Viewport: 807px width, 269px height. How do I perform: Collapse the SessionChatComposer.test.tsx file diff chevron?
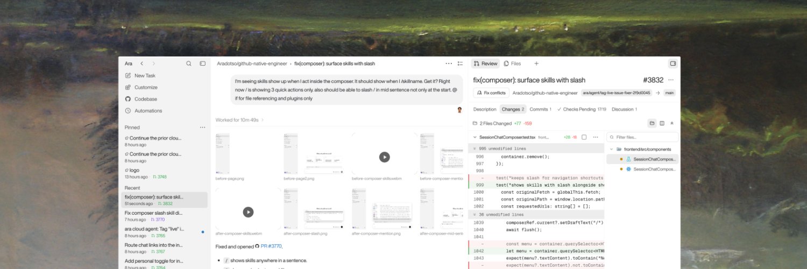tap(473, 137)
